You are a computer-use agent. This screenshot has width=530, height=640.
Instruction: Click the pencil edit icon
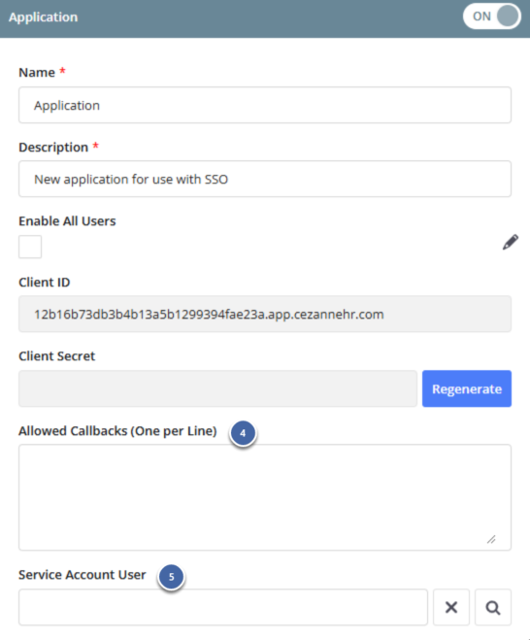coord(510,242)
